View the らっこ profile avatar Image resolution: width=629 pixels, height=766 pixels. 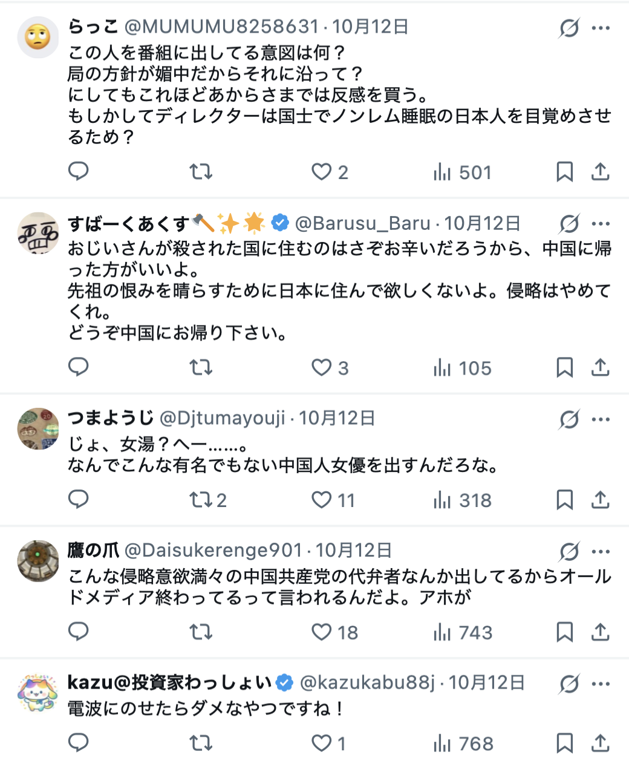[x=38, y=38]
